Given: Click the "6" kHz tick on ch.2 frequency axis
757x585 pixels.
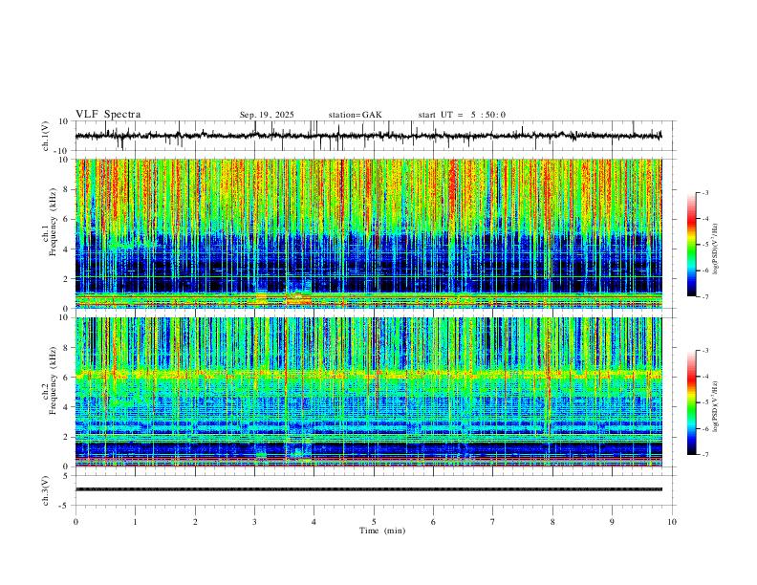Looking at the screenshot, I should (x=66, y=377).
